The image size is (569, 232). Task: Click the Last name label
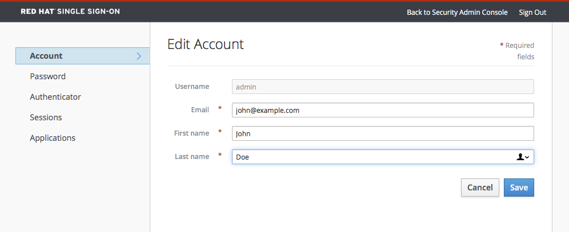[191, 157]
